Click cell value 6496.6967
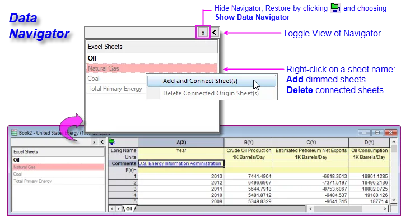This screenshot has width=401, height=216. pos(249,183)
